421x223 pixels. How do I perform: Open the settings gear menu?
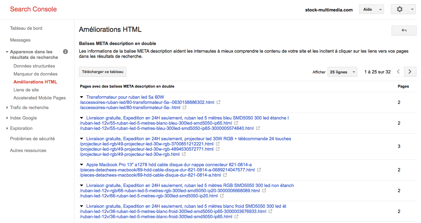(x=403, y=9)
